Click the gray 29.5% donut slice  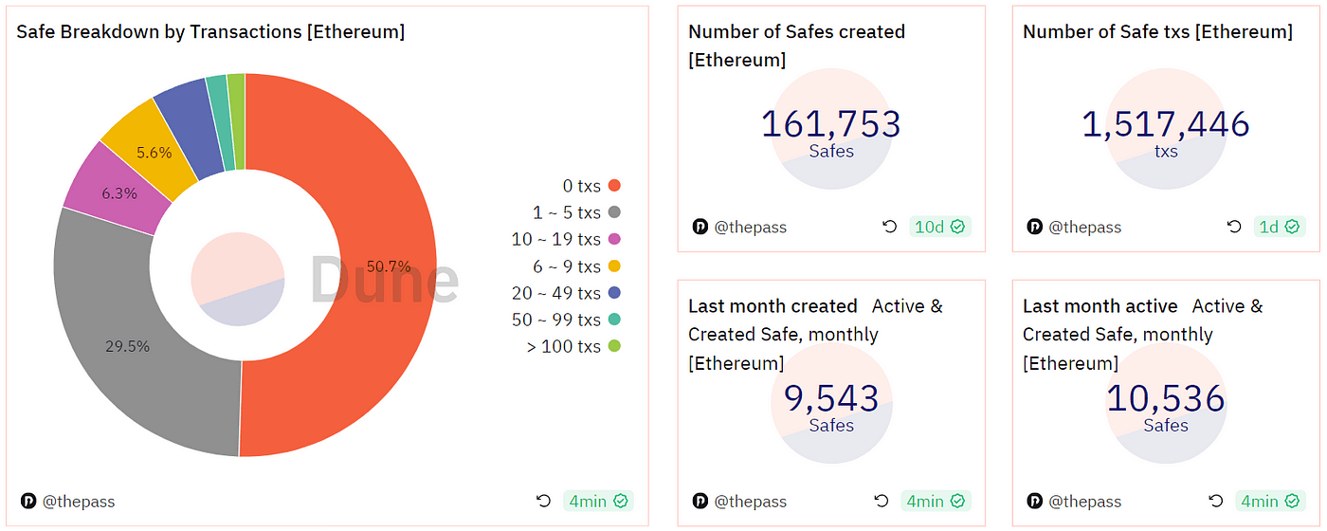[128, 347]
